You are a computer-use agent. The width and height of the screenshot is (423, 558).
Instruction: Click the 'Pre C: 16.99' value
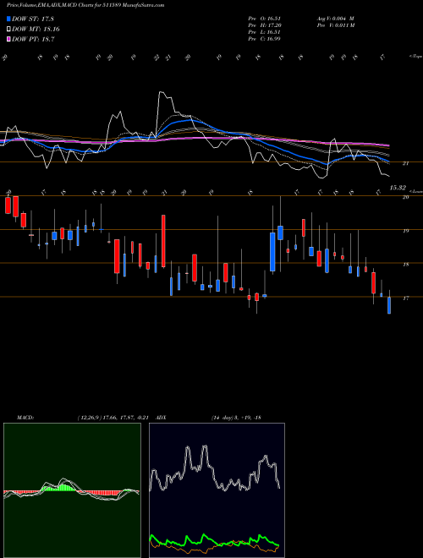click(265, 39)
